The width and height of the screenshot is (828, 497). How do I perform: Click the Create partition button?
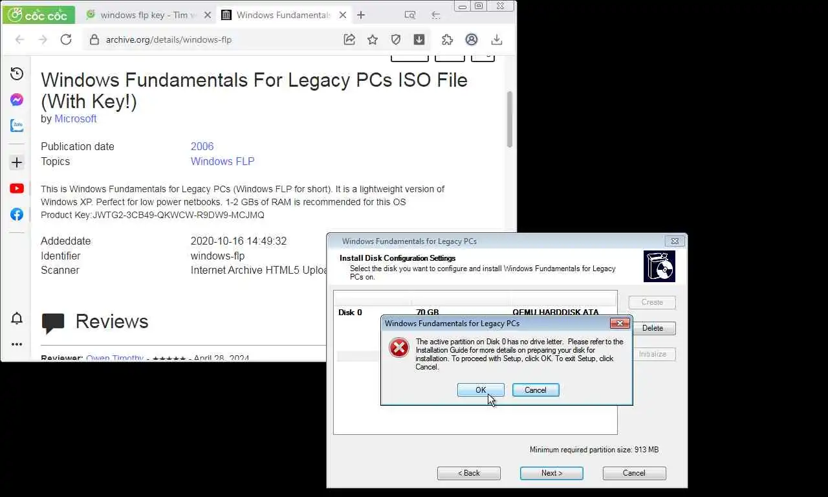pos(652,302)
